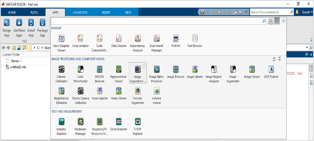
Task: Switch to the PLOTS tab
Action: tap(34, 13)
